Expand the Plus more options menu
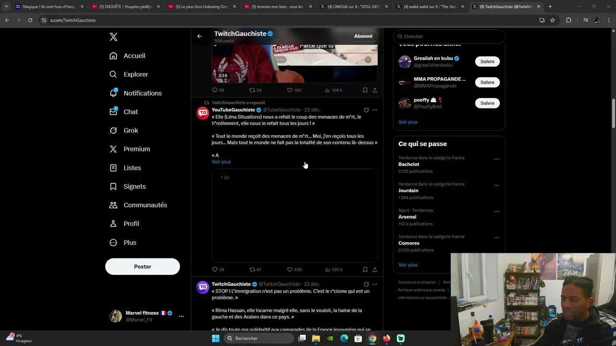This screenshot has width=616, height=346. 123,243
